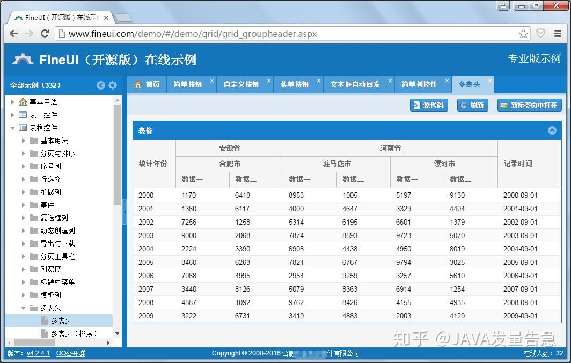The image size is (571, 363).
Task: Expand the 基本用法 tree node
Action: [13, 102]
